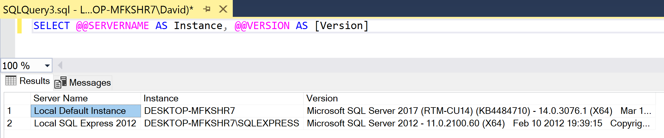Pin the SQLQuery3.sql document tab
The image size is (664, 138).
click(x=207, y=9)
